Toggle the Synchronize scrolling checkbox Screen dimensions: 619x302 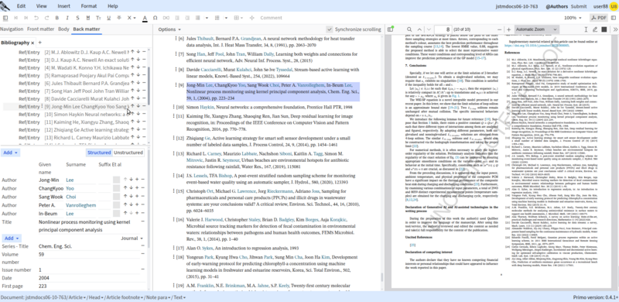[x=330, y=29]
